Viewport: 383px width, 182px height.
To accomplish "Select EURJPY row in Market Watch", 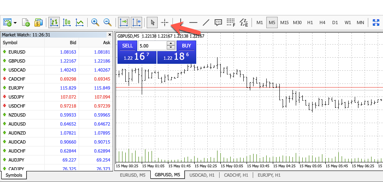I will (57, 88).
